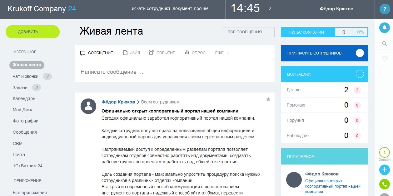Click the green phone call icon

click(x=385, y=184)
